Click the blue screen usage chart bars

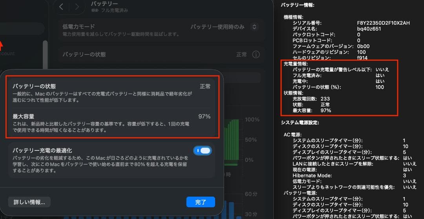tap(232, 210)
